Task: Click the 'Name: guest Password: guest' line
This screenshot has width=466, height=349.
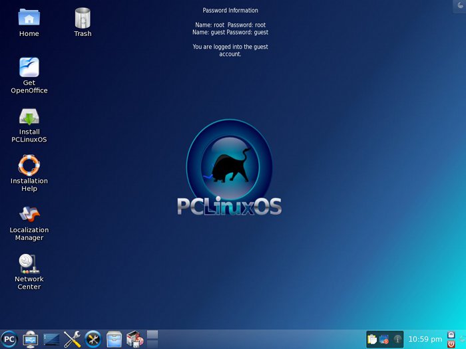Action: 230,33
